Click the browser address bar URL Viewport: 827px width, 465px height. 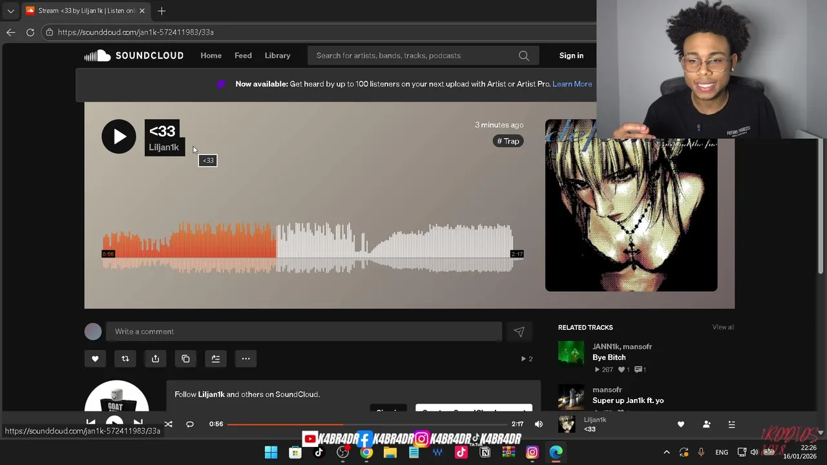coord(136,32)
